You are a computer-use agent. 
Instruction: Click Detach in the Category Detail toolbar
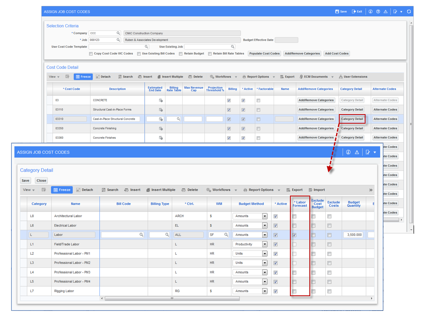click(x=84, y=190)
